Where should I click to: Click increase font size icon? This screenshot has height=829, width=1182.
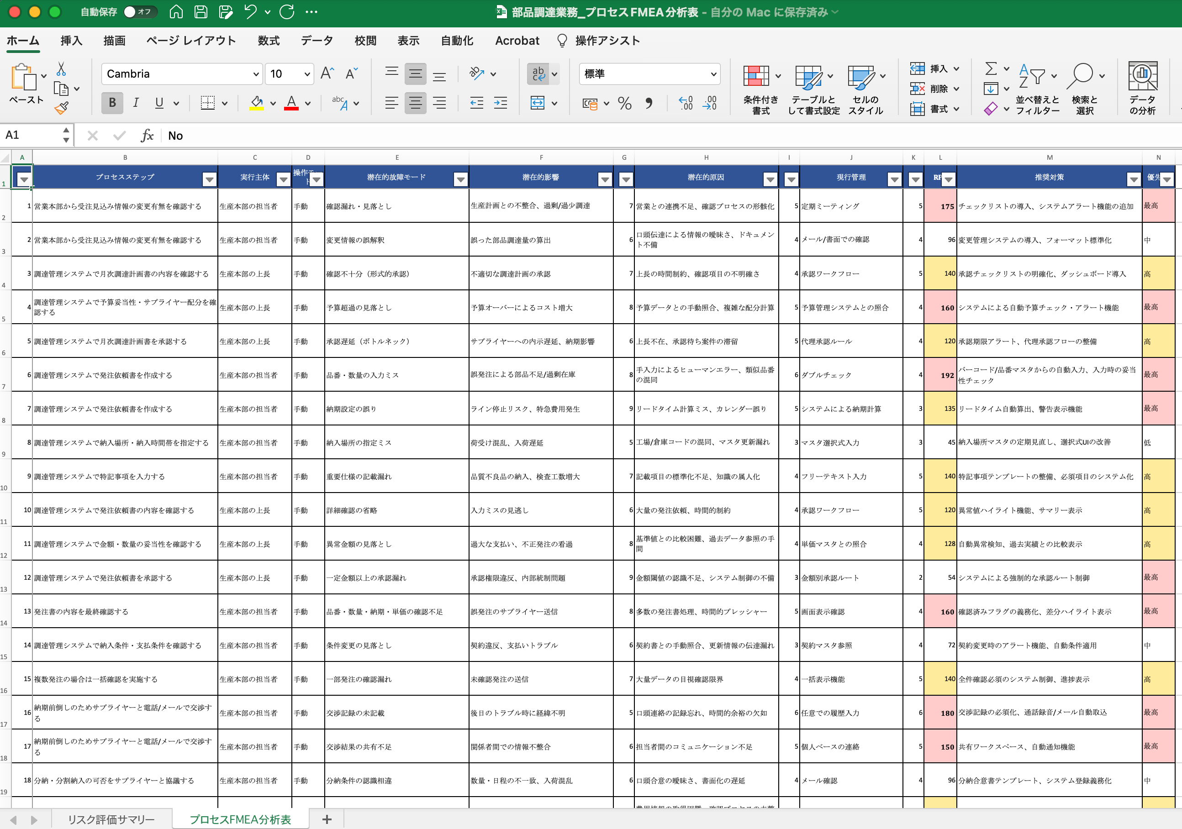pos(327,73)
